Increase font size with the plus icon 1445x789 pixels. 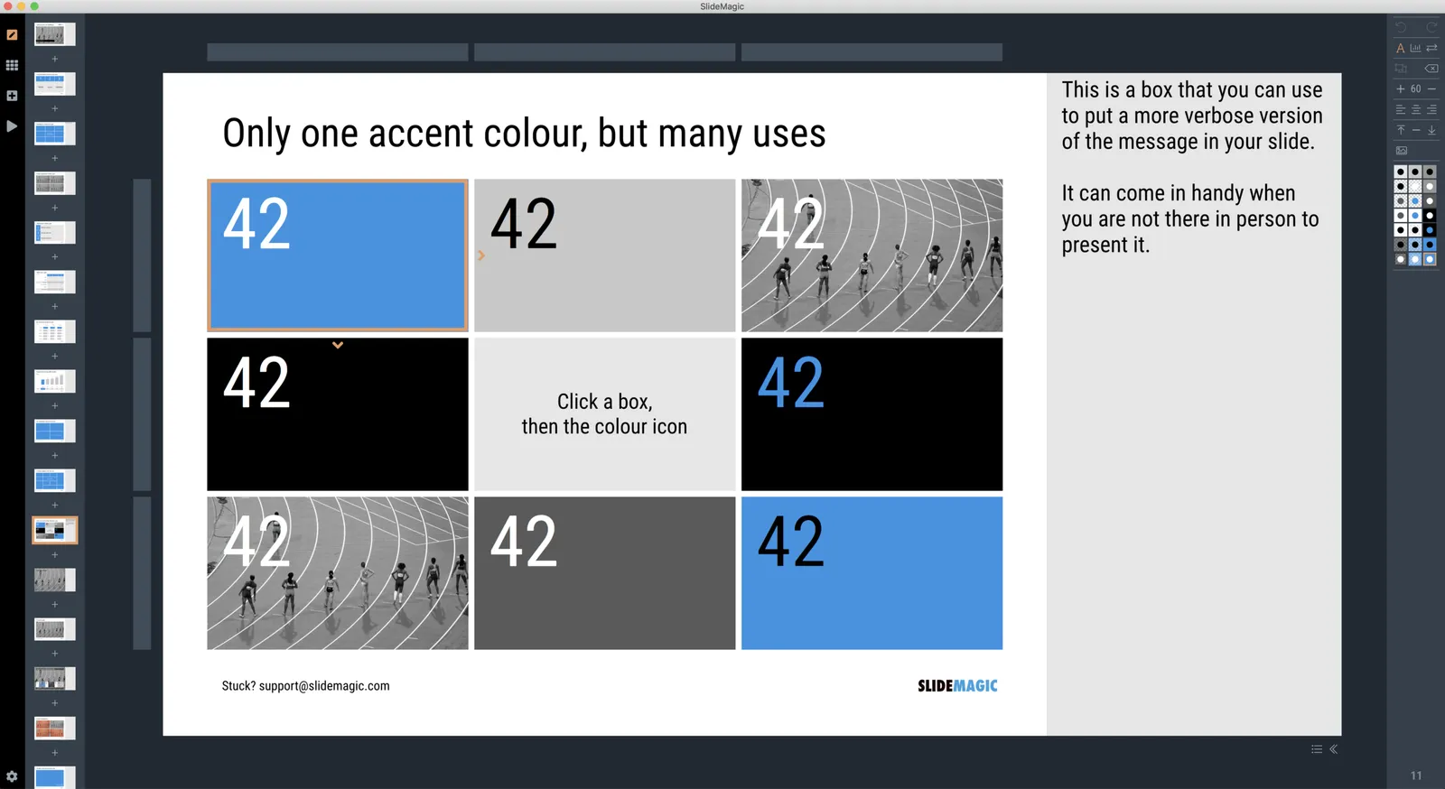tap(1401, 88)
